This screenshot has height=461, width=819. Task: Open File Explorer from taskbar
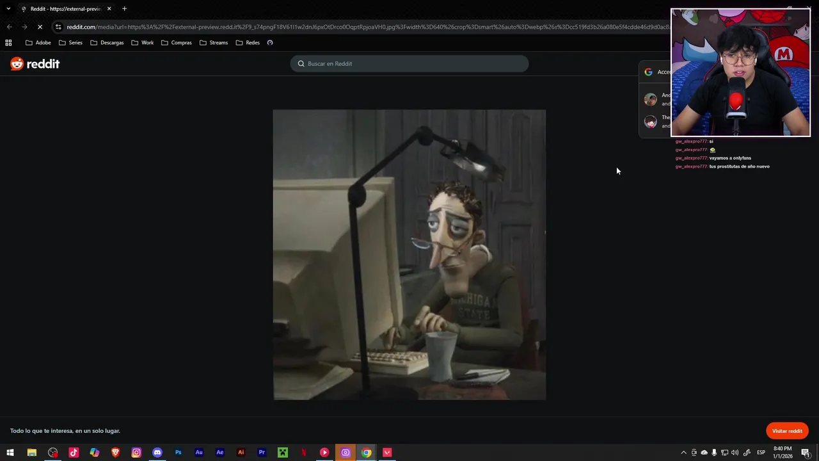[x=31, y=453]
